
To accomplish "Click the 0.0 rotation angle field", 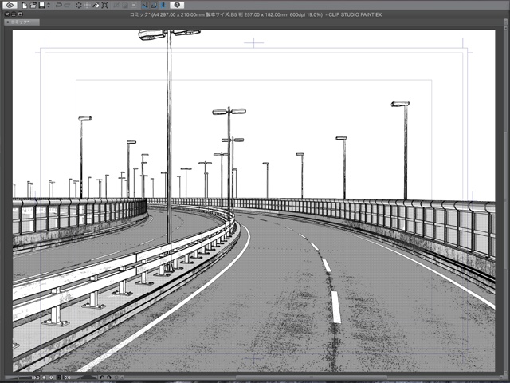I will click(68, 377).
